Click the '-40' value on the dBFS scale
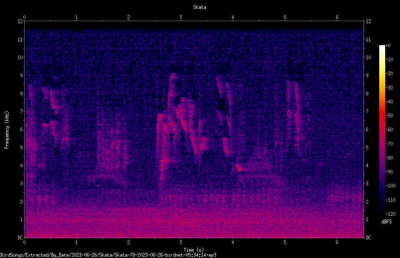This screenshot has width=400, height=258. 389,102
